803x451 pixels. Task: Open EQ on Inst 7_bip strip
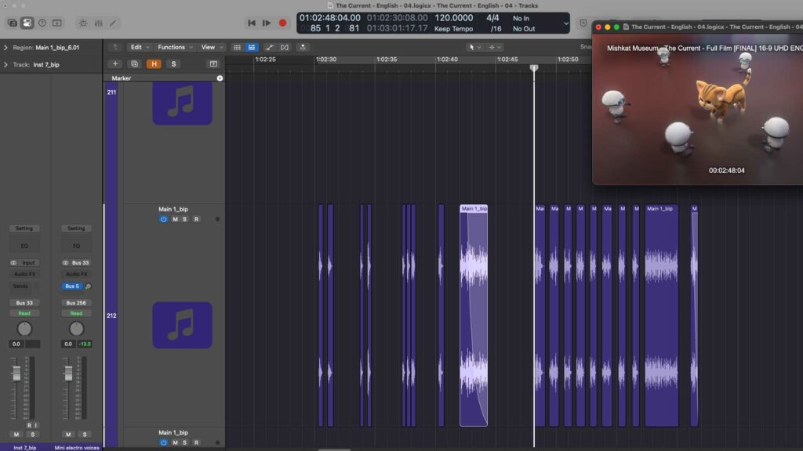tap(24, 246)
